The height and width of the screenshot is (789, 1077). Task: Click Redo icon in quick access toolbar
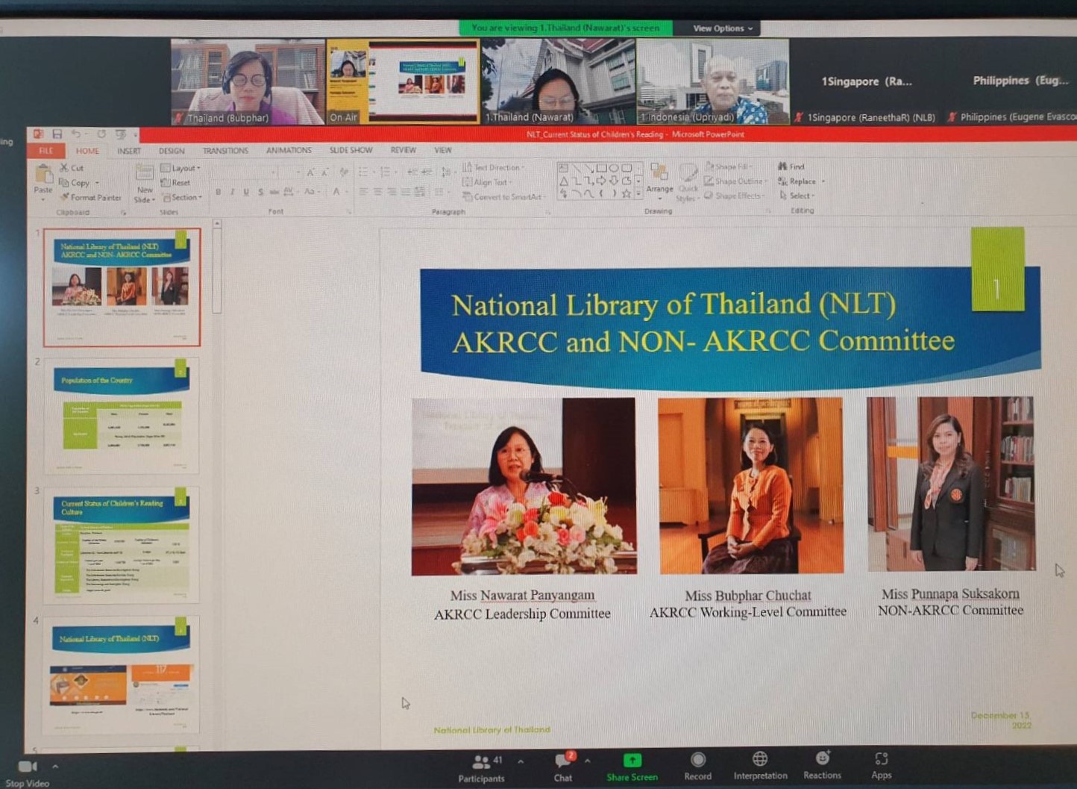(101, 134)
